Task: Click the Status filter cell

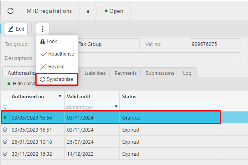Action: tap(170, 107)
